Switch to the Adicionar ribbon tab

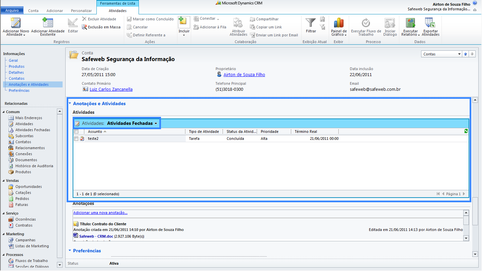point(55,11)
